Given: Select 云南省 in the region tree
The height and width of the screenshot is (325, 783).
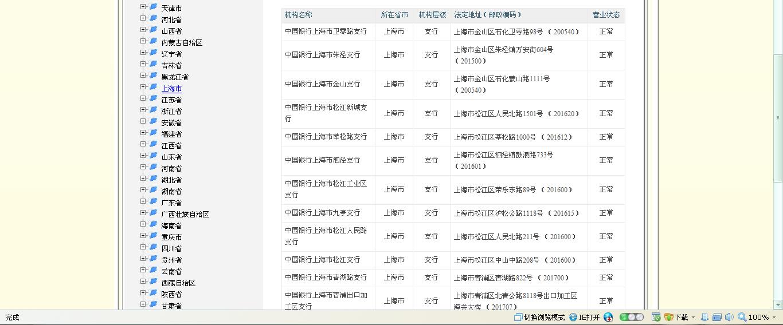Looking at the screenshot, I should coord(171,272).
